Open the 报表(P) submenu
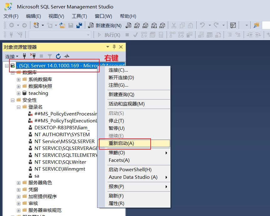The image size is (270, 216). pos(134,187)
